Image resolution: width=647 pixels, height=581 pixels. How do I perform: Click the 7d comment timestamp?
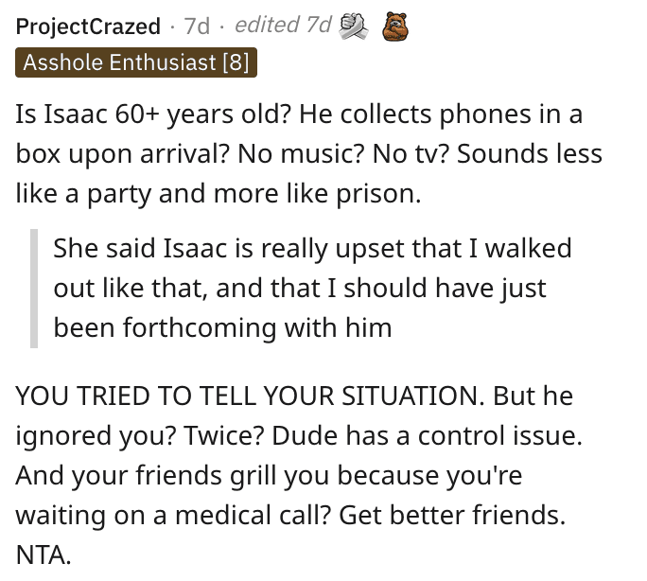[x=197, y=26]
